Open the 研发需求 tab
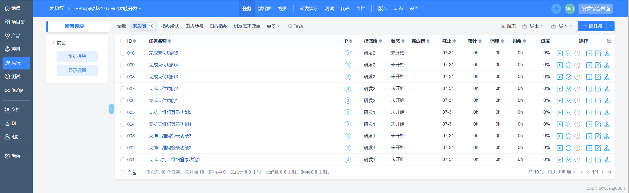The height and width of the screenshot is (193, 629). [309, 9]
